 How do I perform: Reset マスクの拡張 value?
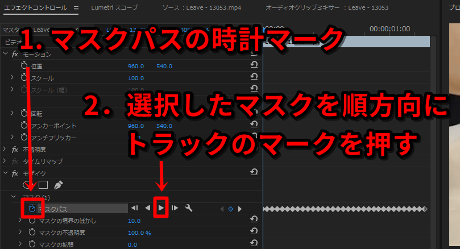(254, 243)
